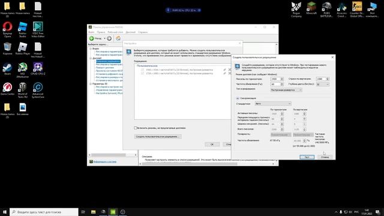Select the Advanced SystemCare desktop icon

[38, 90]
